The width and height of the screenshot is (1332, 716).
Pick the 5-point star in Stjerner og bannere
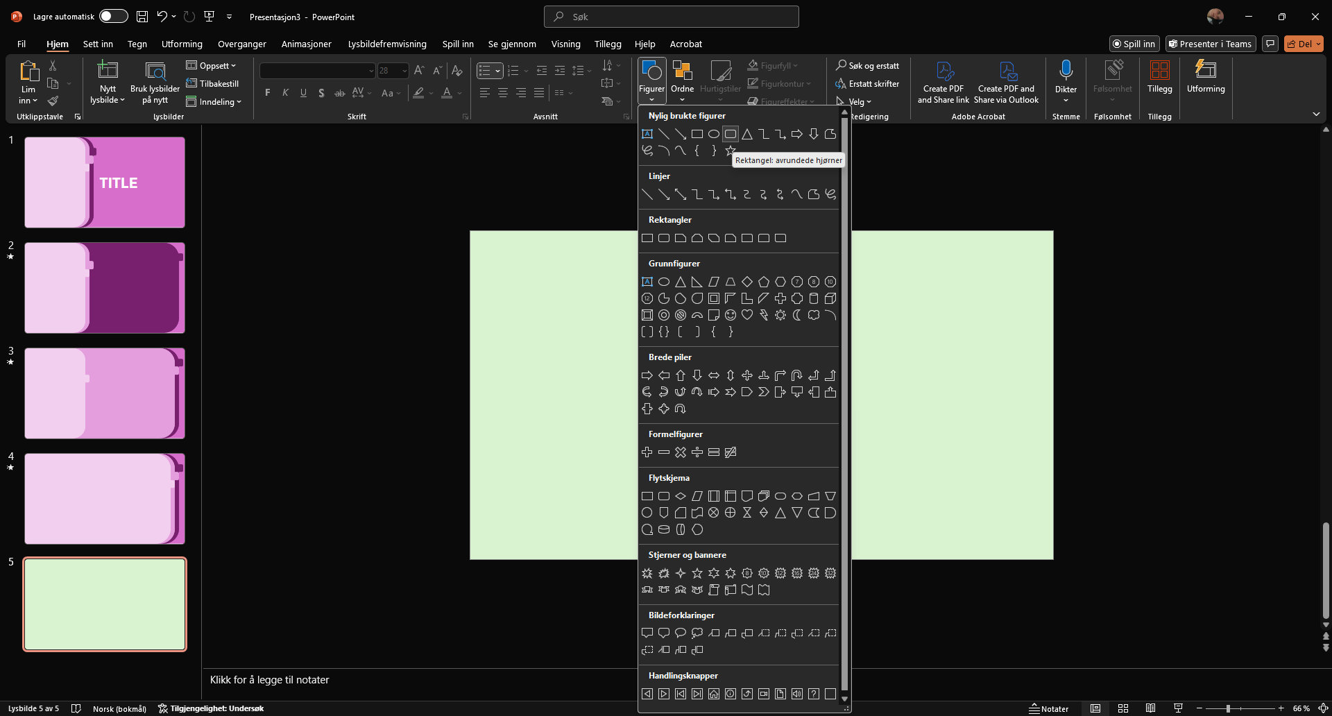click(697, 573)
